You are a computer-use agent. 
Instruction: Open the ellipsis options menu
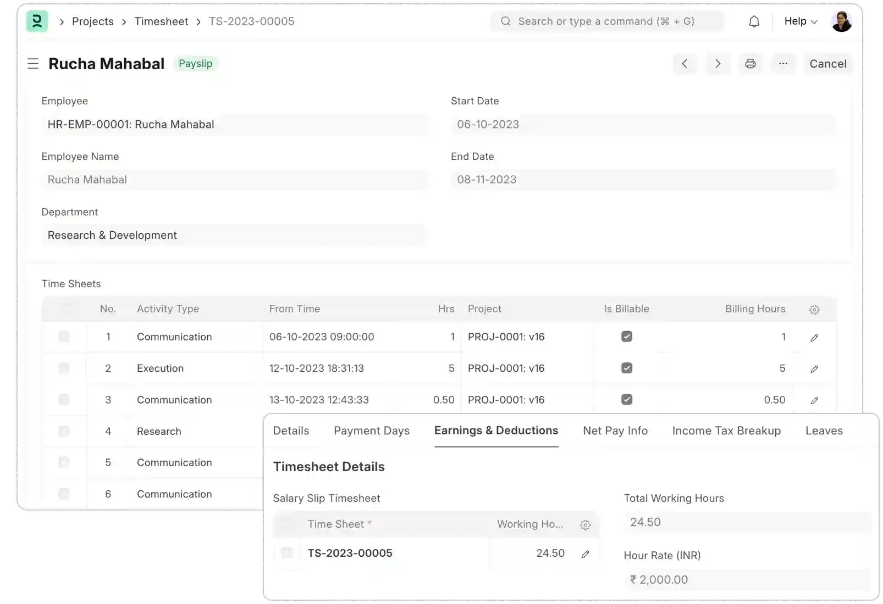(783, 64)
